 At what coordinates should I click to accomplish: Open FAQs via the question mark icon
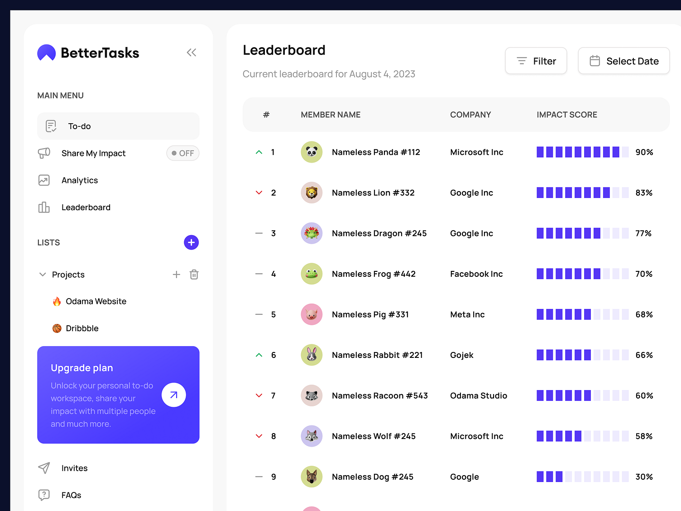(x=44, y=495)
